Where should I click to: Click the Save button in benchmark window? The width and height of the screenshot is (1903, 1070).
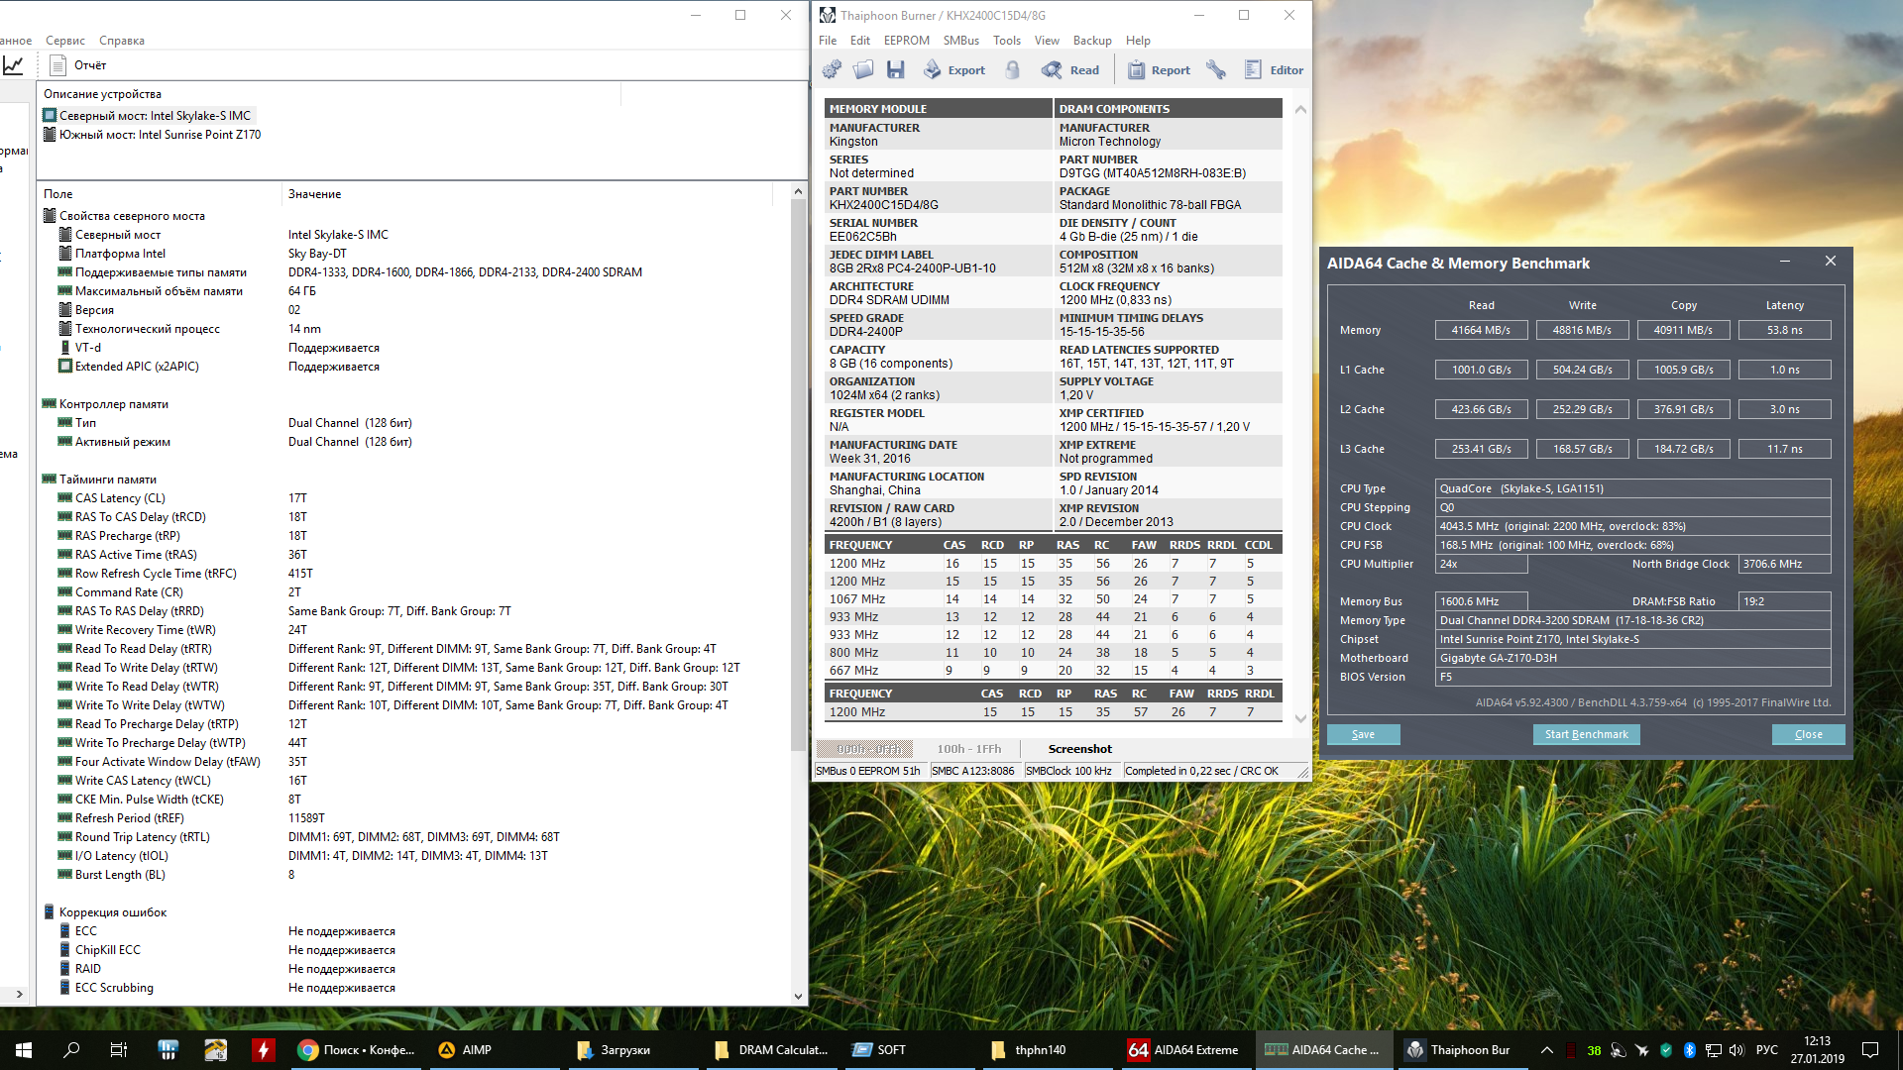(x=1363, y=734)
